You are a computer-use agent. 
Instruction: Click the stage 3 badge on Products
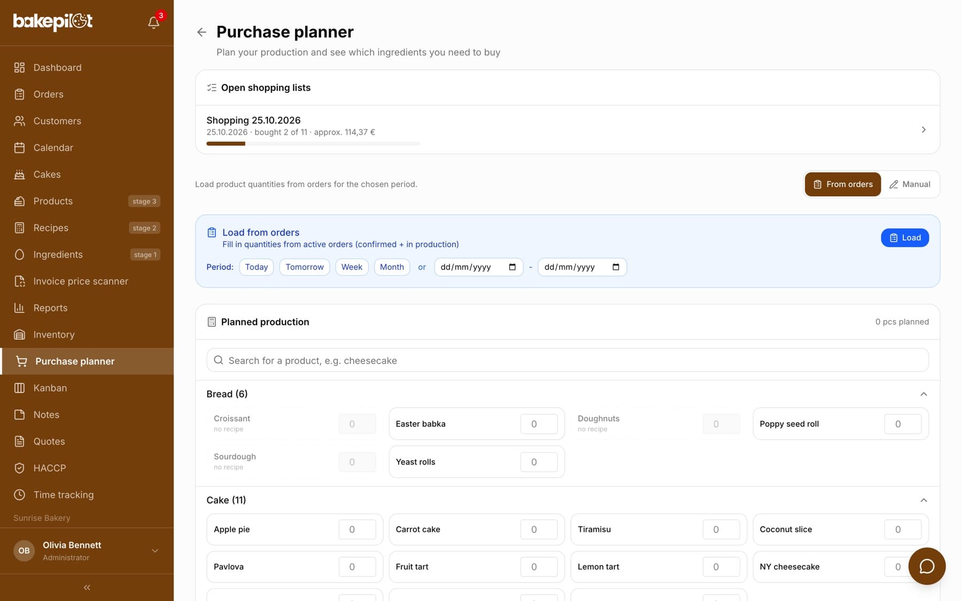[144, 201]
